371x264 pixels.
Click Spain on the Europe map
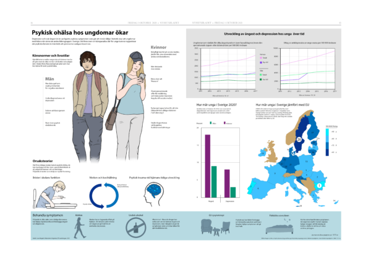(x=262, y=189)
